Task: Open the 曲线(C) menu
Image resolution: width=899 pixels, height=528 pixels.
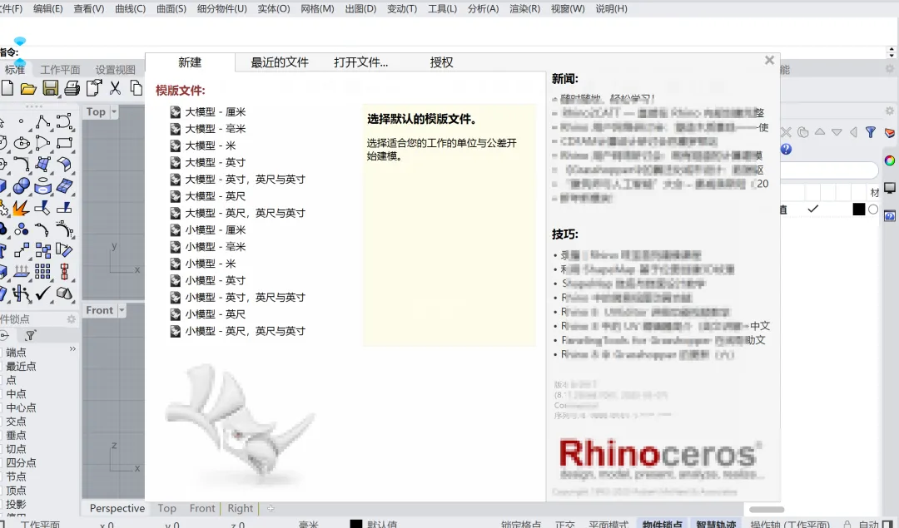Action: click(130, 8)
